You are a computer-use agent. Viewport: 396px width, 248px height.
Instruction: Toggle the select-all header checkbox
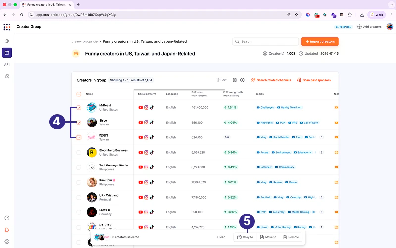[x=79, y=94]
